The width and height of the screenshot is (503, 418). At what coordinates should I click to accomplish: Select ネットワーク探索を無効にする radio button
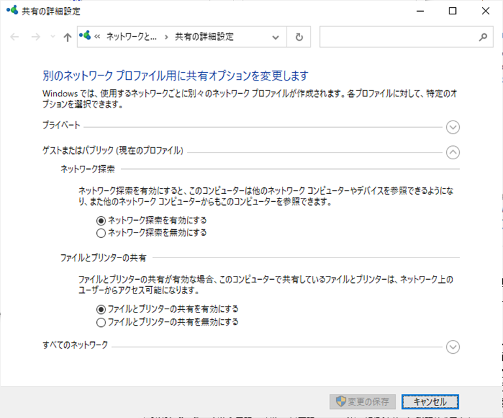coord(101,233)
